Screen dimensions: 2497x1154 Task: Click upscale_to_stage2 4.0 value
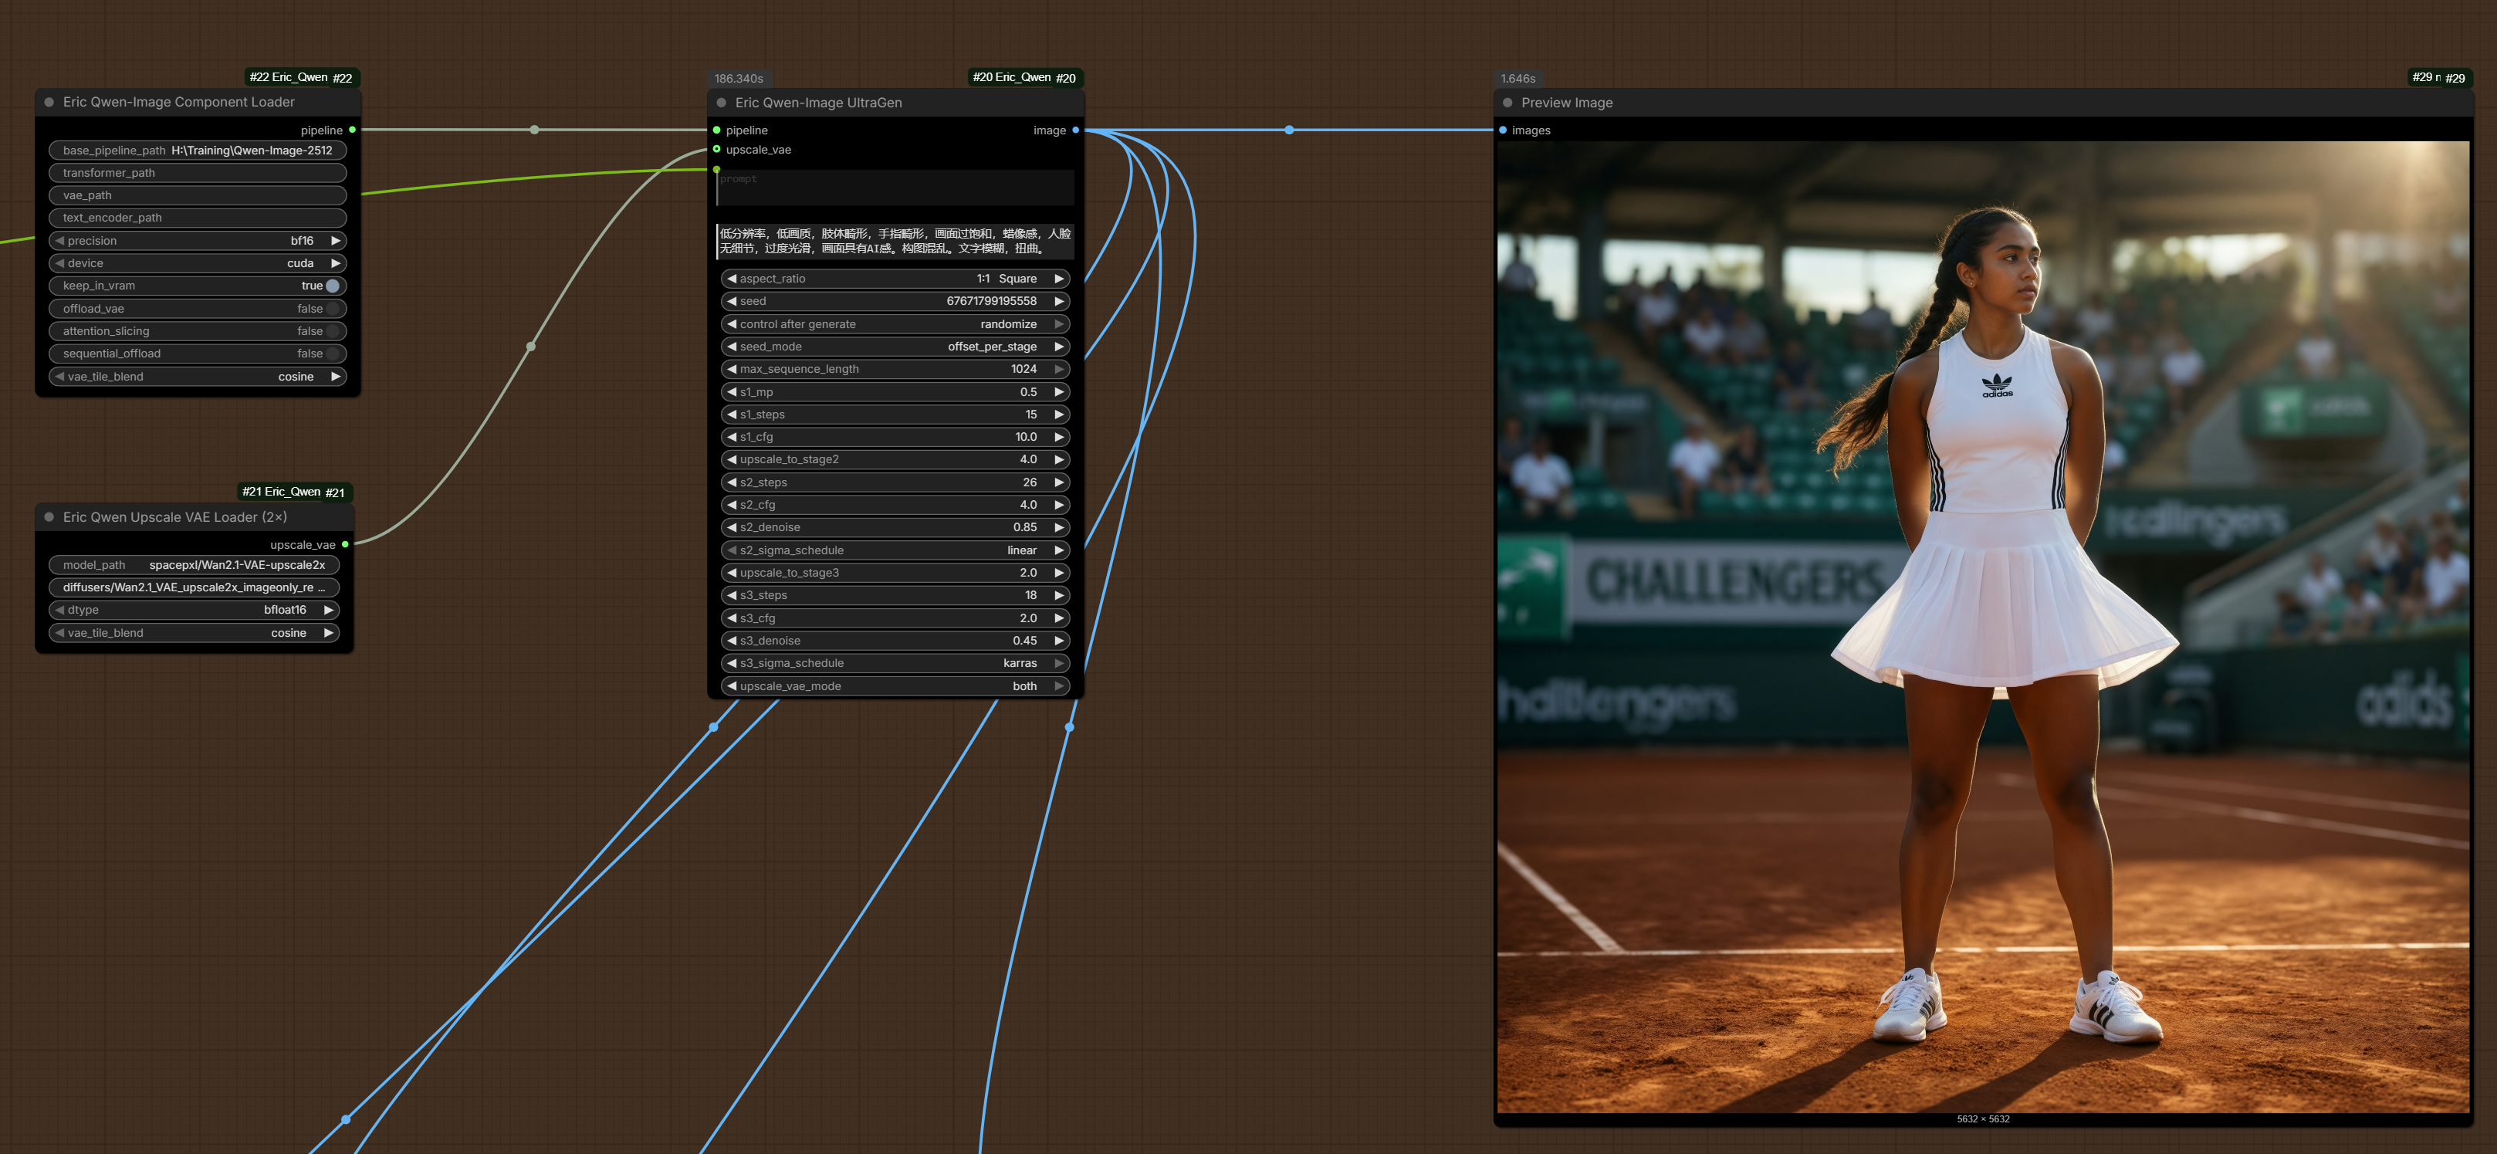[x=1027, y=459]
